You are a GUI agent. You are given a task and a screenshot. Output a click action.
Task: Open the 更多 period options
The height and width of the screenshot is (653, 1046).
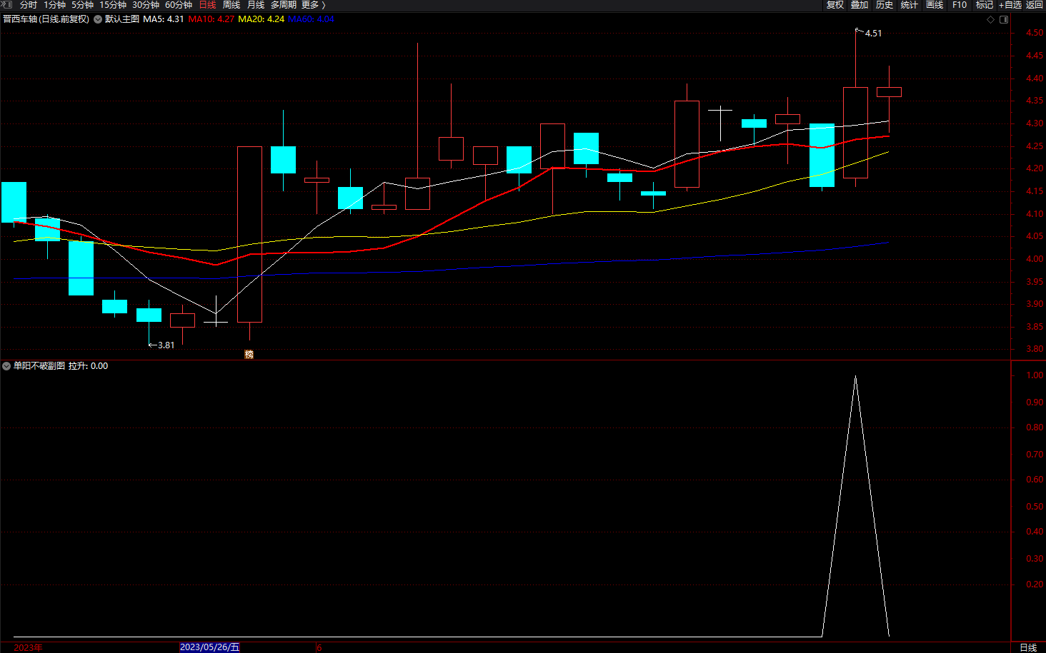click(x=313, y=5)
